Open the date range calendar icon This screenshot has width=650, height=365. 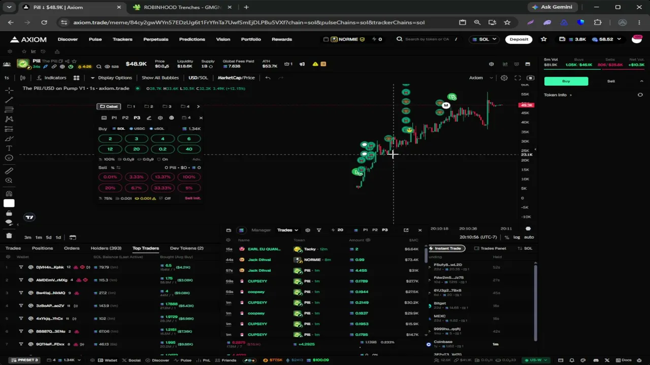(x=73, y=237)
